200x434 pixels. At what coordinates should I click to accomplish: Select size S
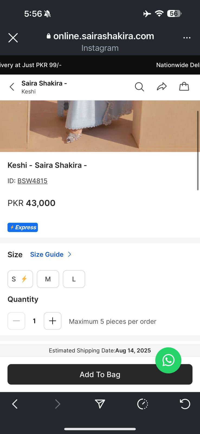[x=20, y=279]
